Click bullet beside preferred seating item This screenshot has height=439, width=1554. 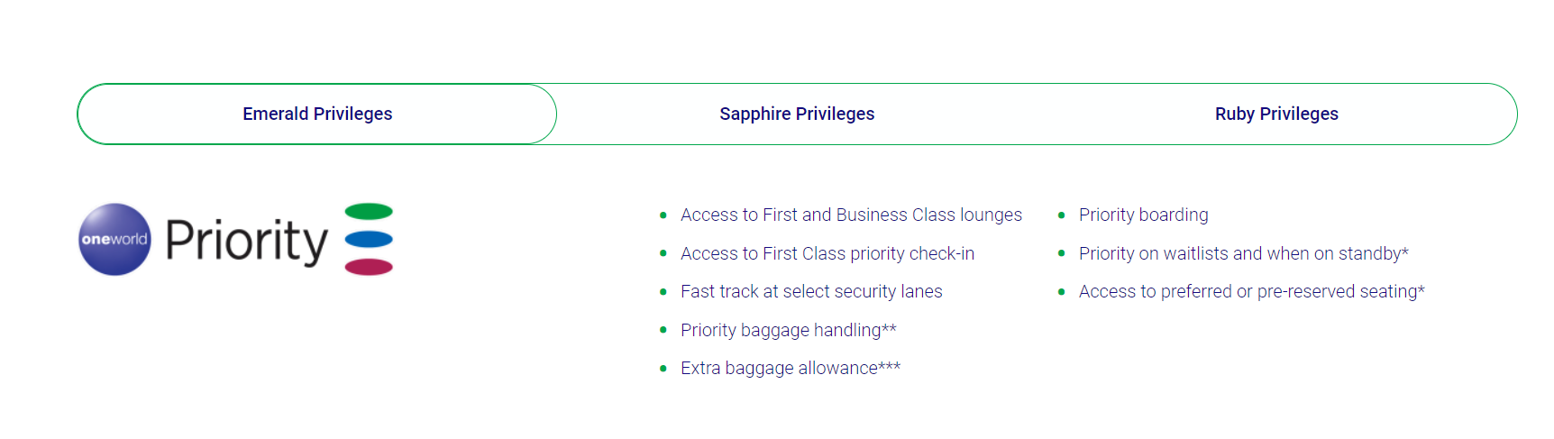click(1061, 292)
